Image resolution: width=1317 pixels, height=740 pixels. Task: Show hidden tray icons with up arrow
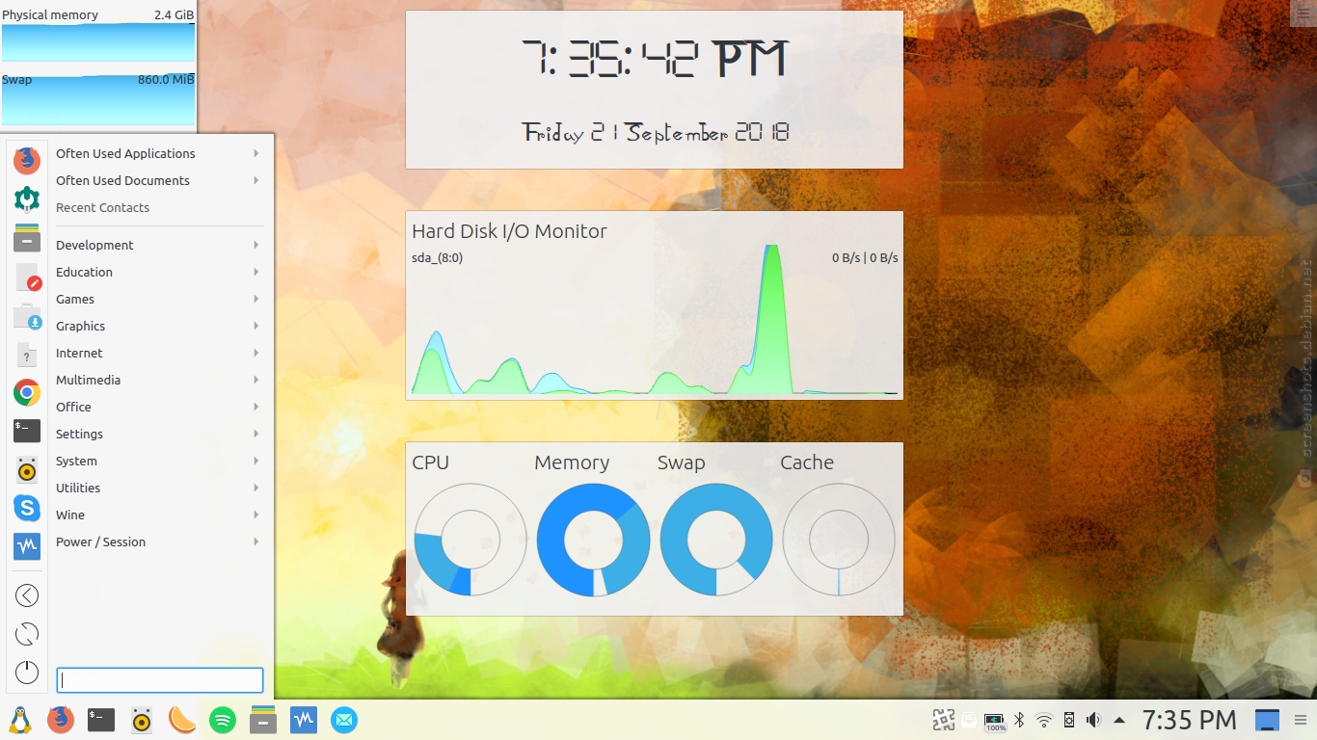point(1119,720)
